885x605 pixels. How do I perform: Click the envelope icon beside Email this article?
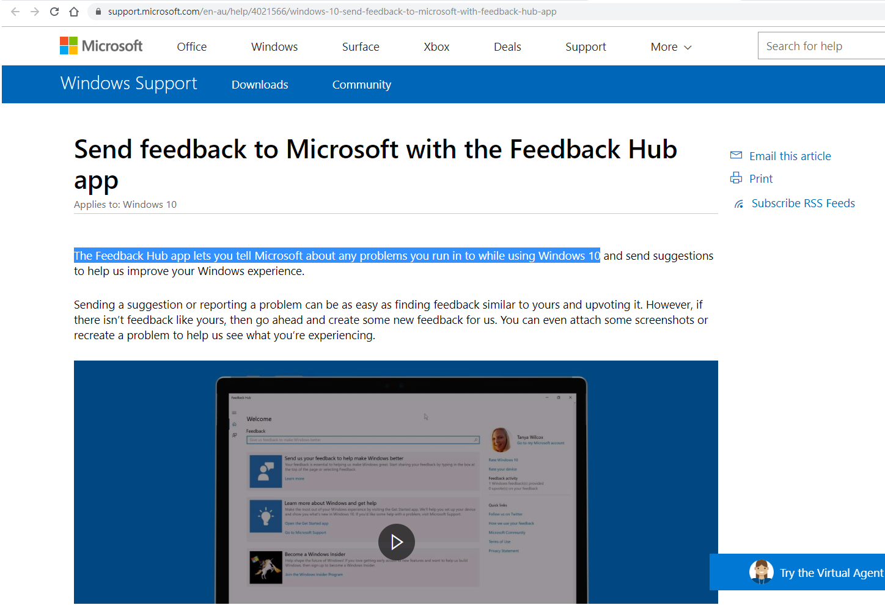pyautogui.click(x=736, y=155)
